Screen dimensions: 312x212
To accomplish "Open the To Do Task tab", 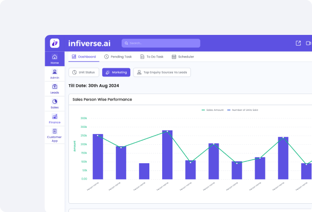I will (x=152, y=56).
